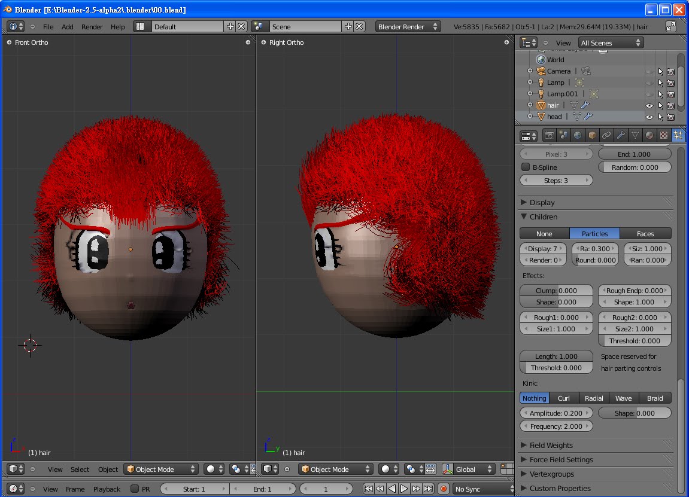The image size is (689, 497).
Task: Hide the hair object using eye icon
Action: pos(649,106)
